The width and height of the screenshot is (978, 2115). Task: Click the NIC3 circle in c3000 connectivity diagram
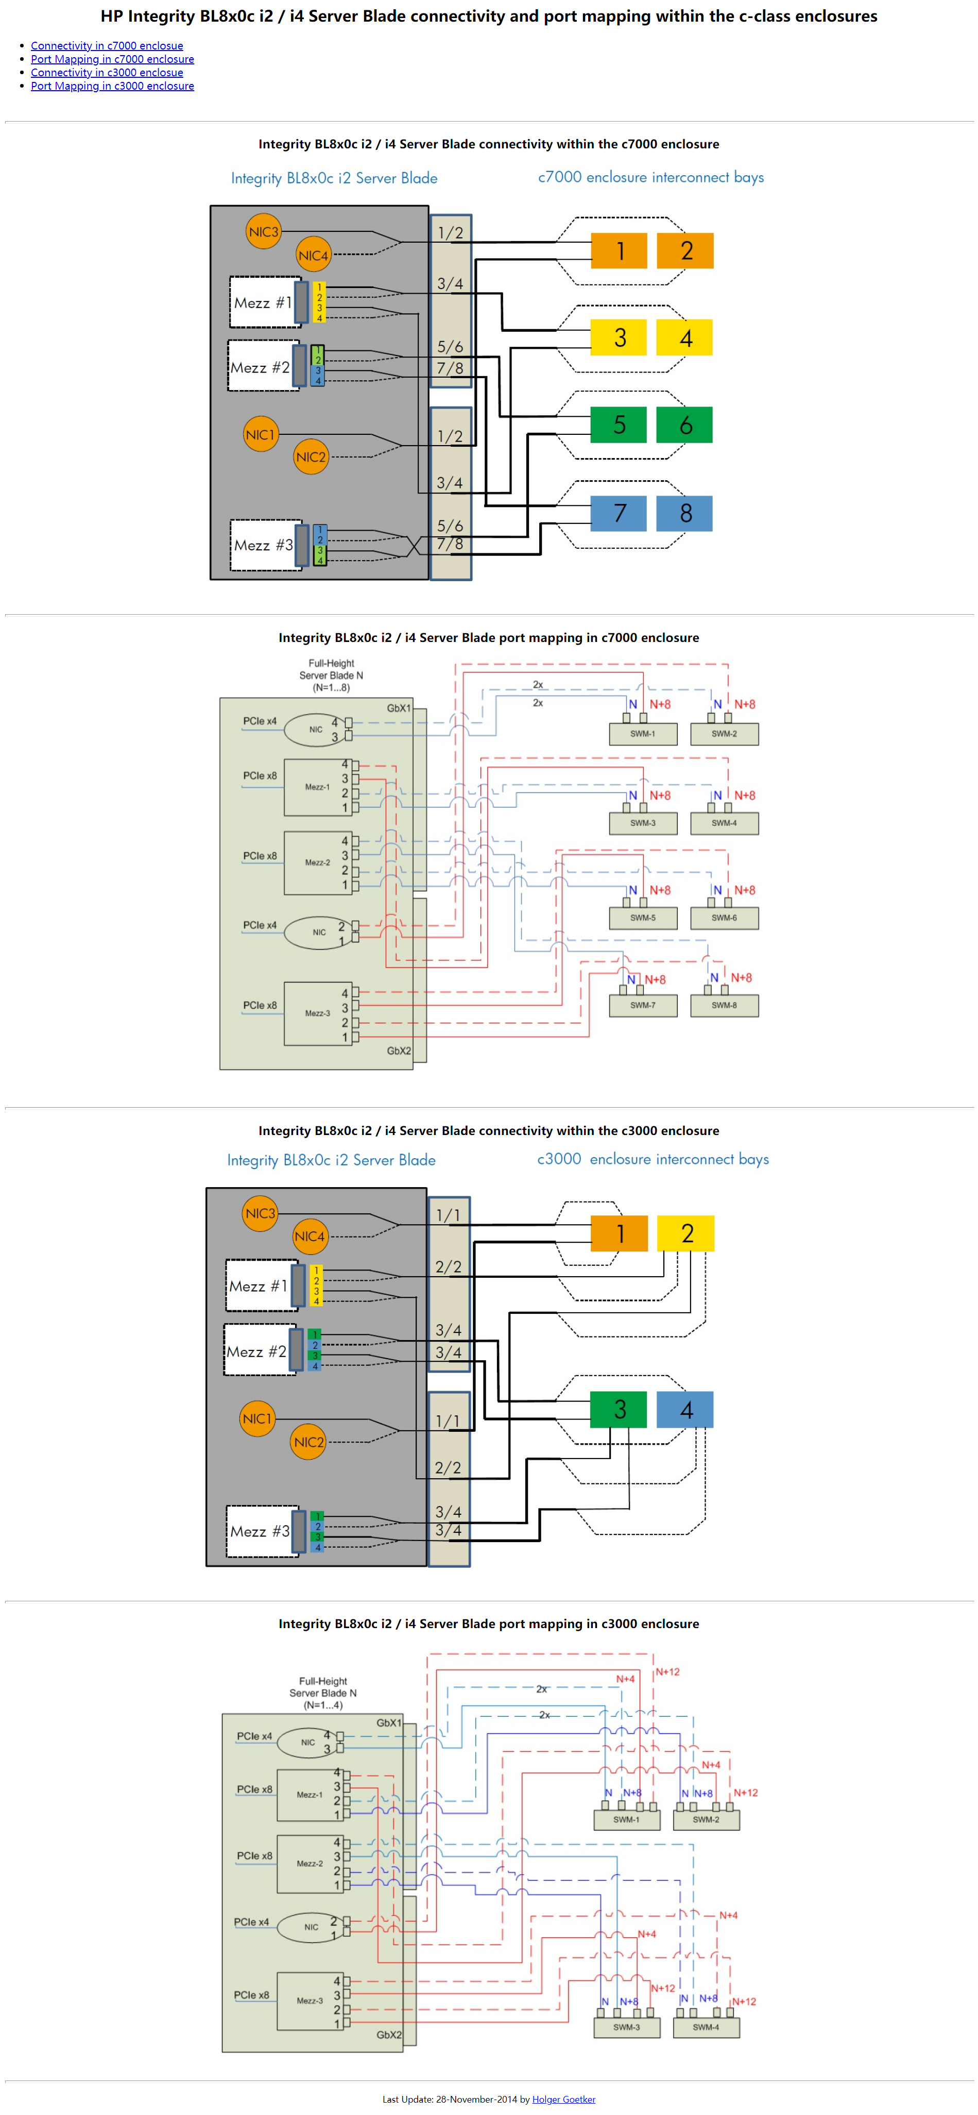(x=261, y=1213)
